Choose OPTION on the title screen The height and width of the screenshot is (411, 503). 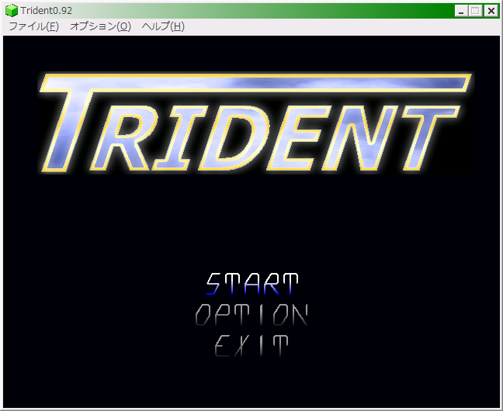(x=251, y=315)
